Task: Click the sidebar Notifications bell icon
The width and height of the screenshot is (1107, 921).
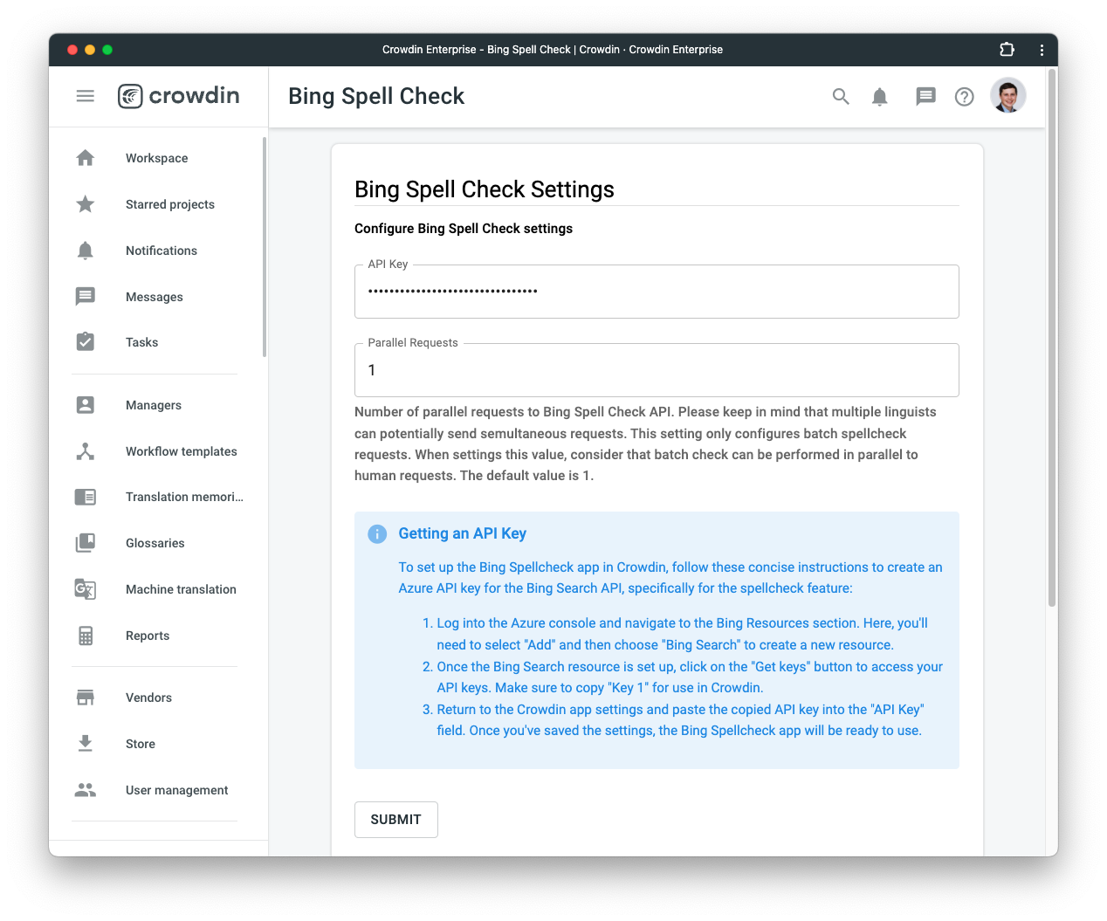Action: (86, 251)
